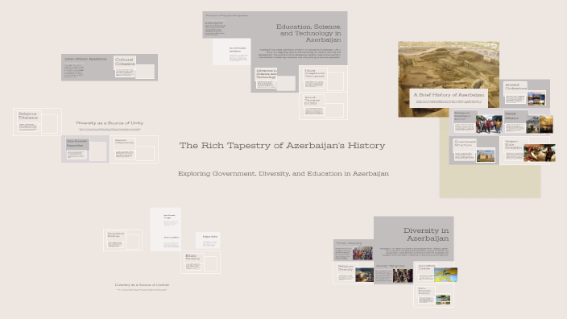Image resolution: width=567 pixels, height=319 pixels.
Task: Open the colorful map image near Geopolitical Context
Action: coord(445,275)
